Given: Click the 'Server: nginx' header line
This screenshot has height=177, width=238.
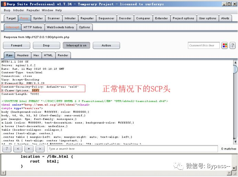Looking at the screenshot, I should (18, 65).
